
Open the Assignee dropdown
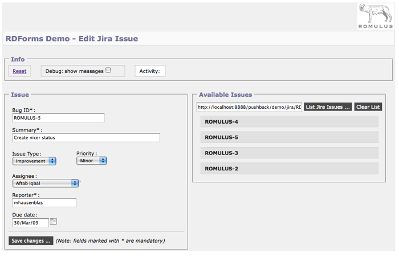46,183
